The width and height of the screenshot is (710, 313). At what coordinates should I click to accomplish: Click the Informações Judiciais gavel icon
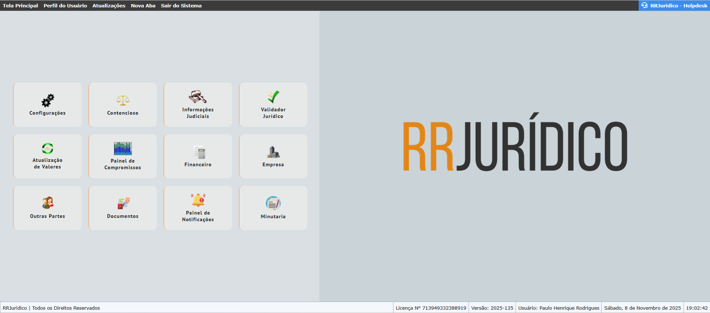pos(198,97)
